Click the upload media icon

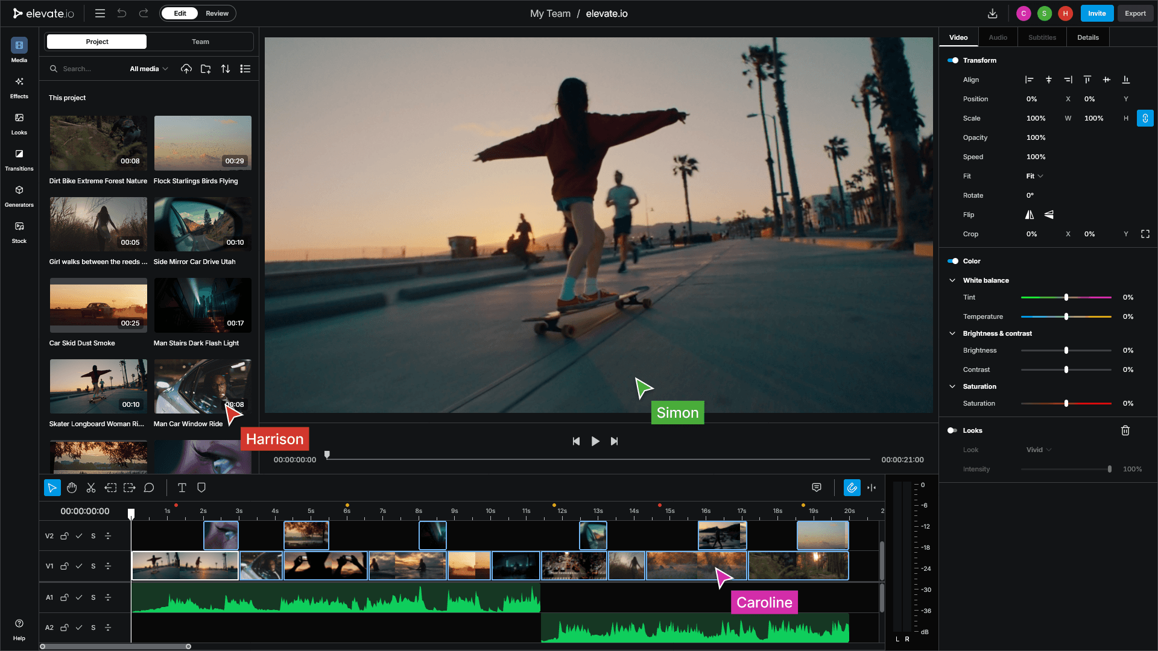[186, 69]
